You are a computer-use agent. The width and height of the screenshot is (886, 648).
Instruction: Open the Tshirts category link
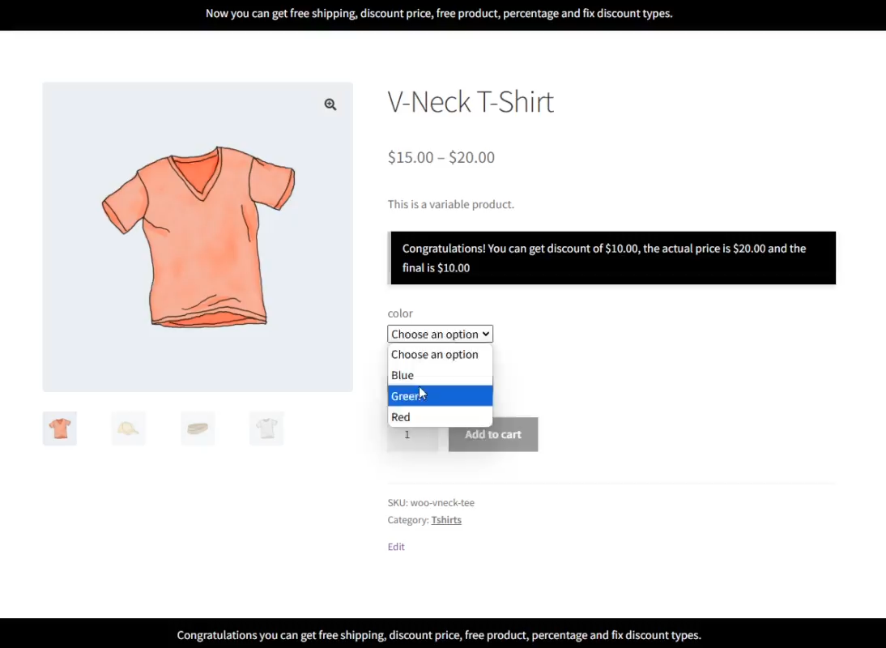tap(446, 520)
